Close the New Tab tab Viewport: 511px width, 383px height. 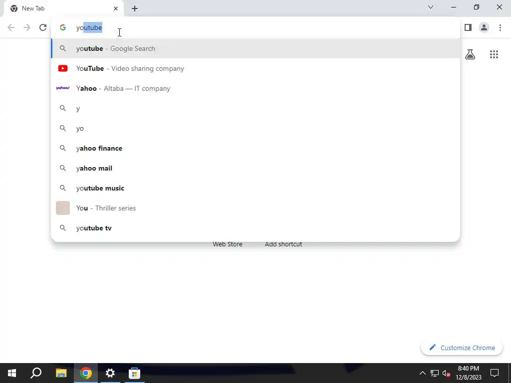coord(116,8)
